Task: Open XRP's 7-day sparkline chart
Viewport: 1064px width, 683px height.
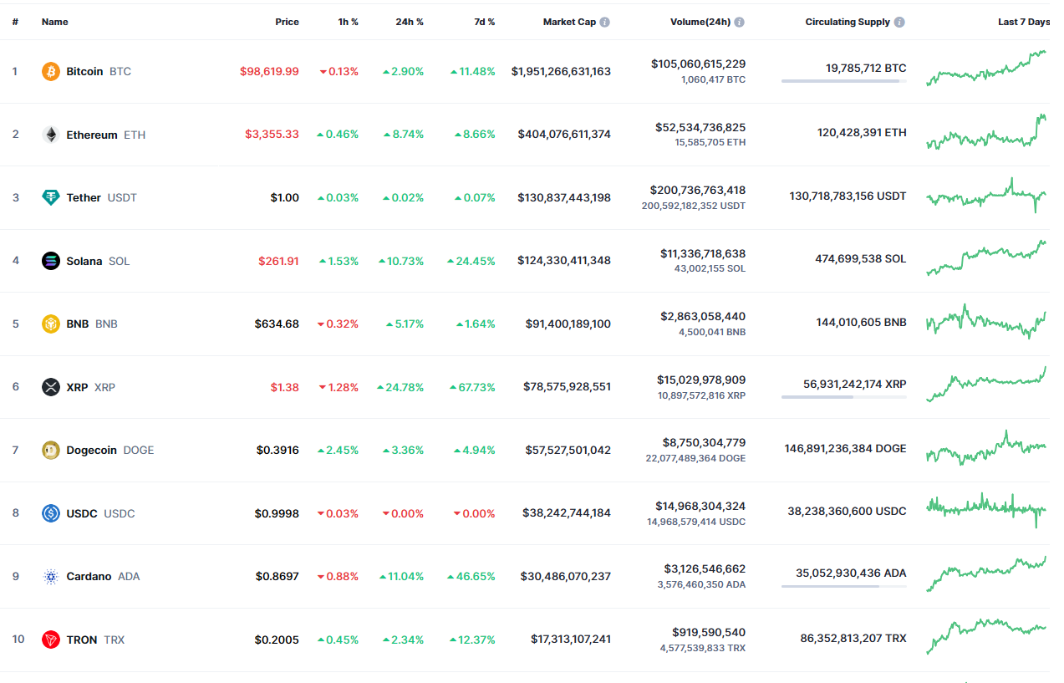Action: 986,384
